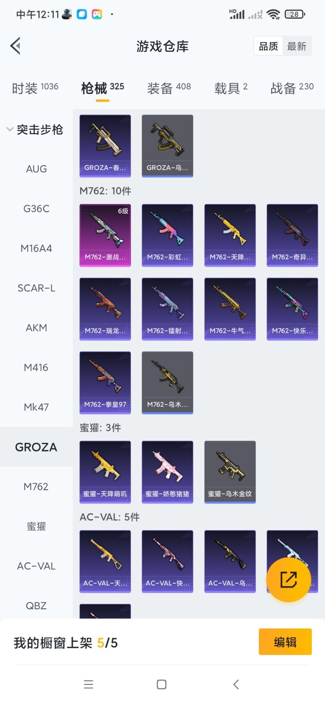Open the Android recent apps menu icon
Screen dimensions: 325x704
point(88,684)
